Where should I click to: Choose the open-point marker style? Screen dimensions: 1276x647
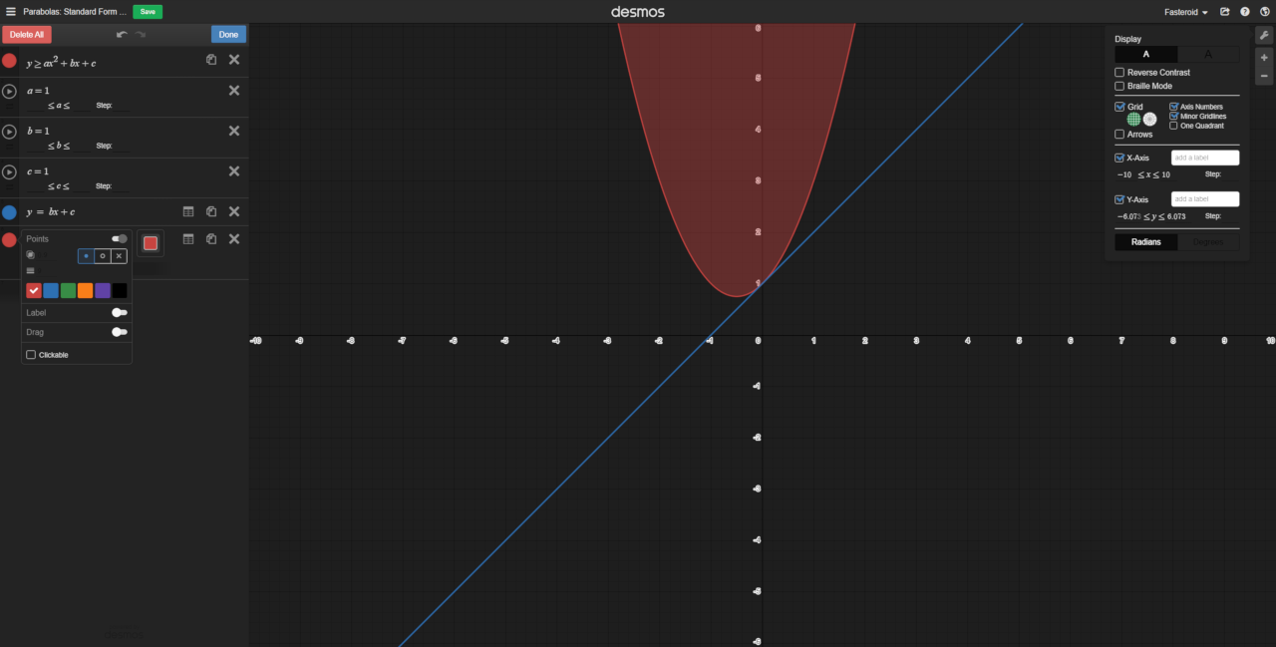coord(103,256)
